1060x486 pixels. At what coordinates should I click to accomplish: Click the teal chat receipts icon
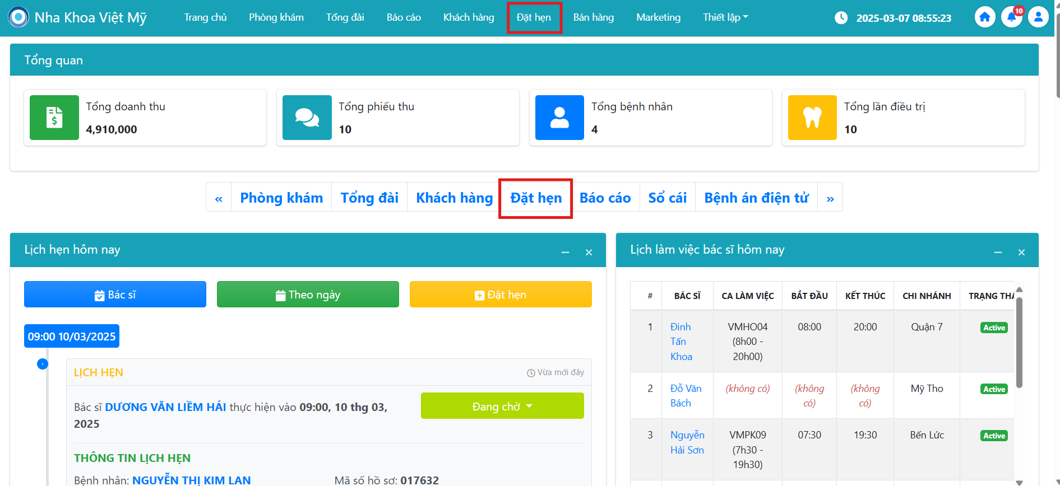click(307, 118)
